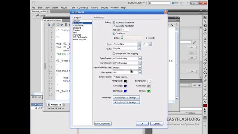
Task: Select the Paint Bucket tool
Action: coord(205,72)
